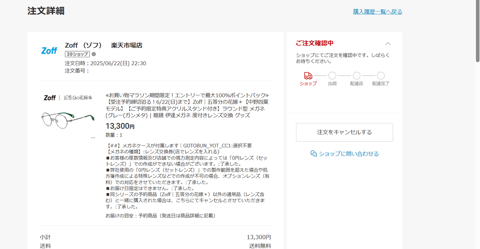This screenshot has width=480, height=249.
Task: Open the 購入履歴一覧へ戻る link
Action: [378, 12]
